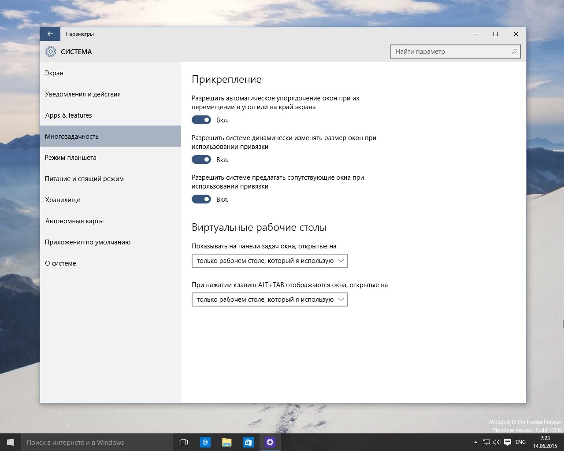Click the Прикрепление heading
The height and width of the screenshot is (451, 564).
tap(226, 79)
